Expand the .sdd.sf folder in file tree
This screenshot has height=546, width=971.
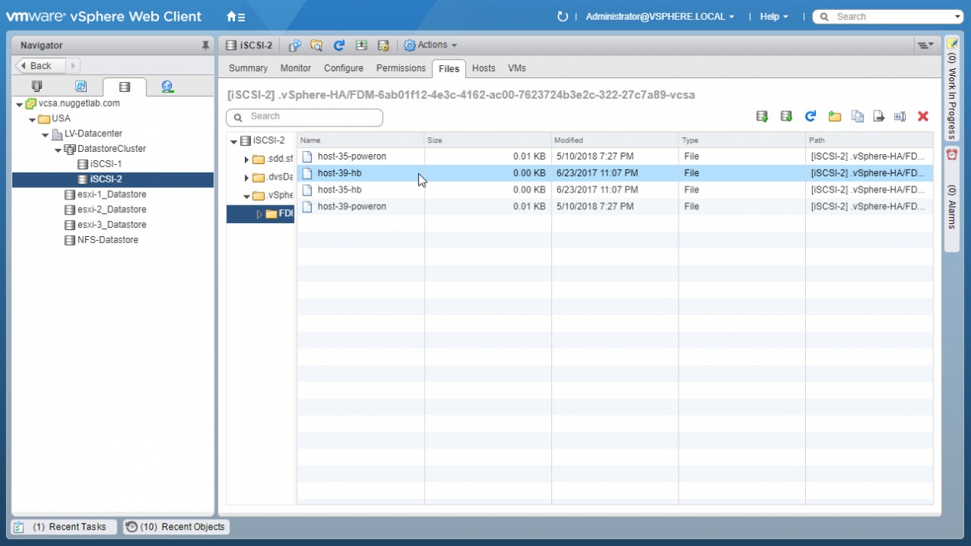[246, 160]
